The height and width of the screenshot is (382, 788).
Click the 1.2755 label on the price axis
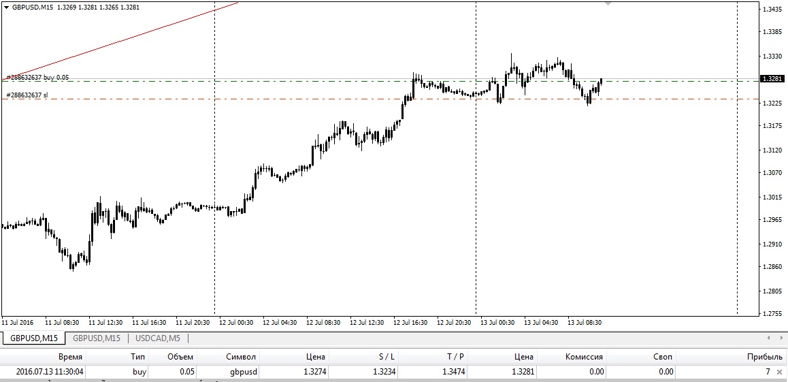click(774, 314)
